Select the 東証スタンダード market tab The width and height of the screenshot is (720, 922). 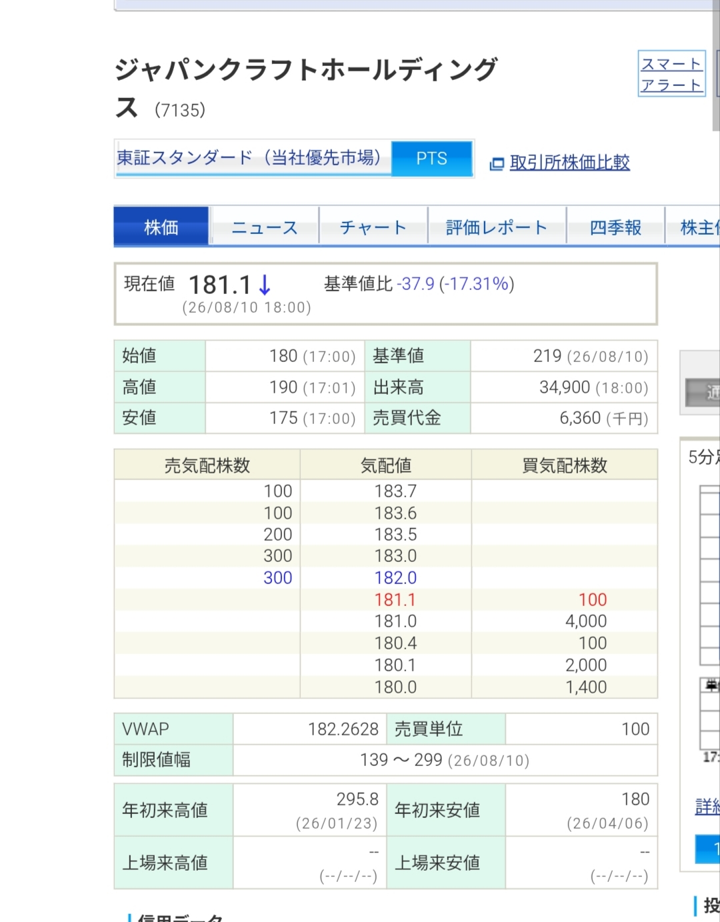[253, 158]
